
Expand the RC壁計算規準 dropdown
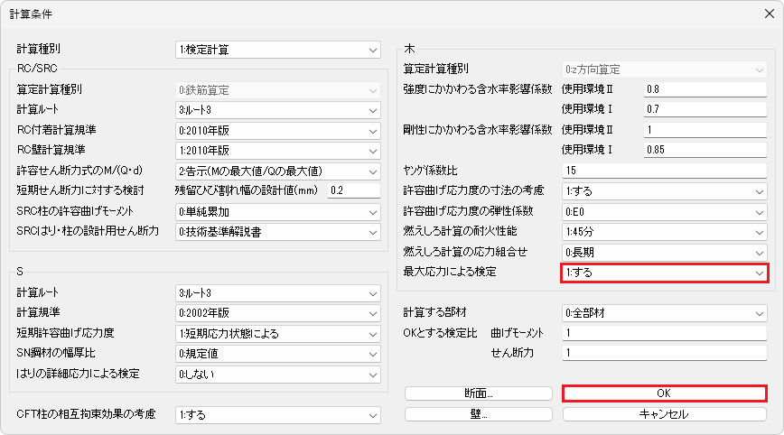(x=278, y=150)
